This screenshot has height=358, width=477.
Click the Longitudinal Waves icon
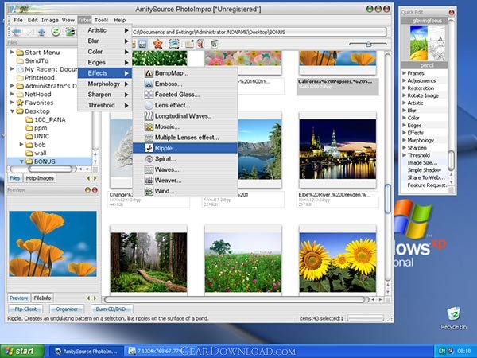point(149,116)
